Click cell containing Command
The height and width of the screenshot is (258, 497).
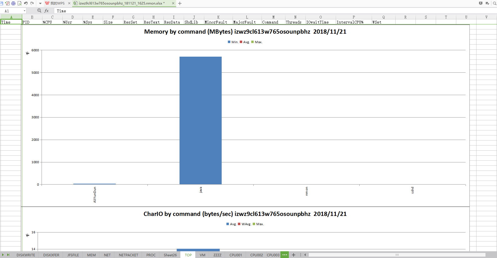click(273, 22)
